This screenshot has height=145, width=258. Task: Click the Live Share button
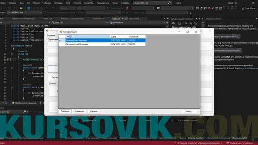[x=248, y=8]
